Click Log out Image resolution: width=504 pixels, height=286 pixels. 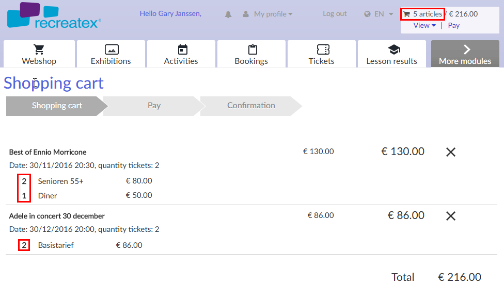point(335,14)
